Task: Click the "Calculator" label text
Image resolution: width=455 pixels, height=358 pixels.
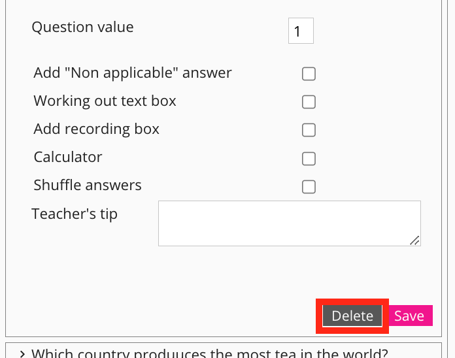Action: click(68, 157)
